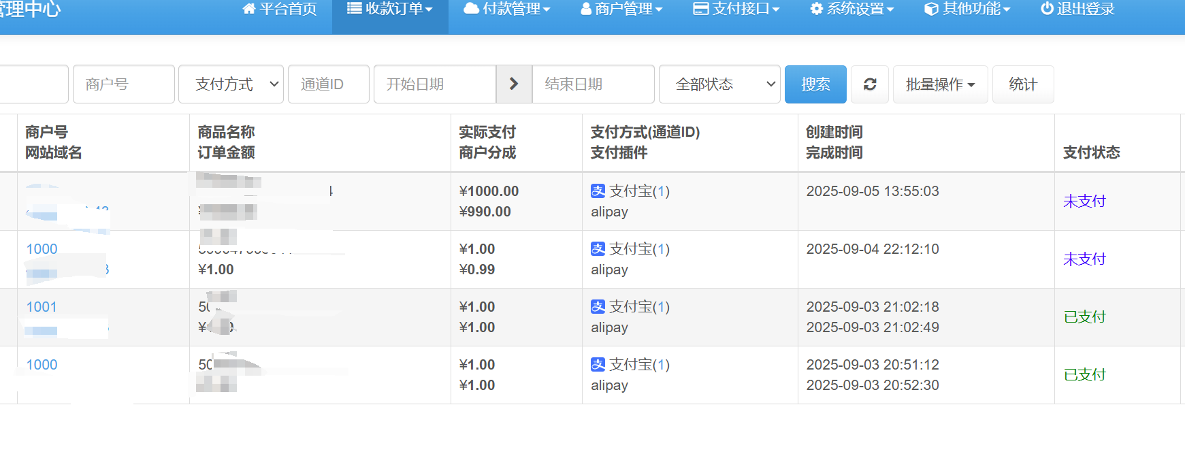Click 未支付 status for 2025-09-04 order
Viewport: 1185px width, 456px height.
tap(1084, 259)
